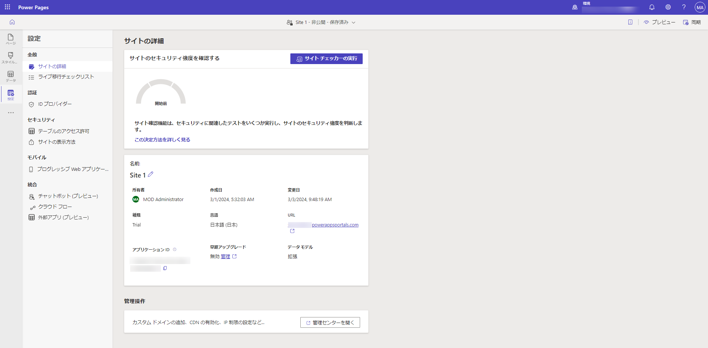
Task: Click the Copilot pane icon beside プレビュー
Action: [x=630, y=22]
